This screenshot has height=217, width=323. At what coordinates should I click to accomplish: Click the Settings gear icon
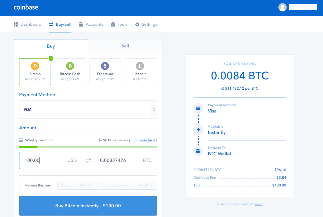(137, 25)
